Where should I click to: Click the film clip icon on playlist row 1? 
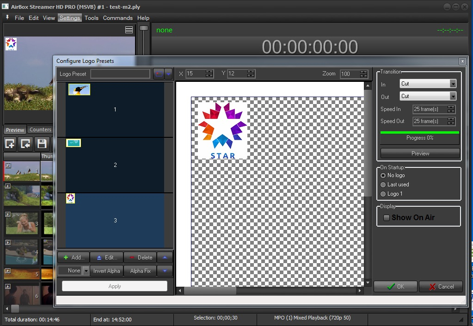(8, 166)
